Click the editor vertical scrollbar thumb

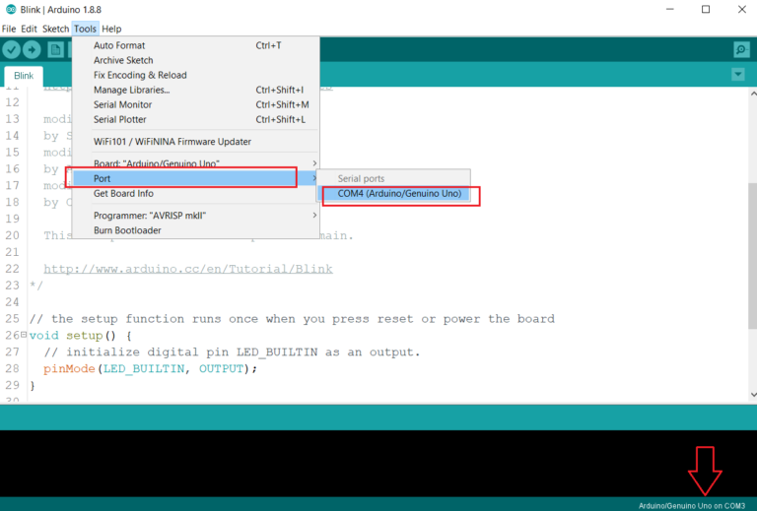pos(752,256)
